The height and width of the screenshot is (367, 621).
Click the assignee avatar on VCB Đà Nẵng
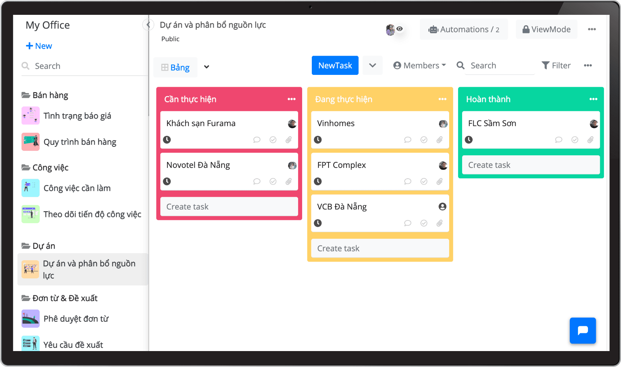pos(442,206)
